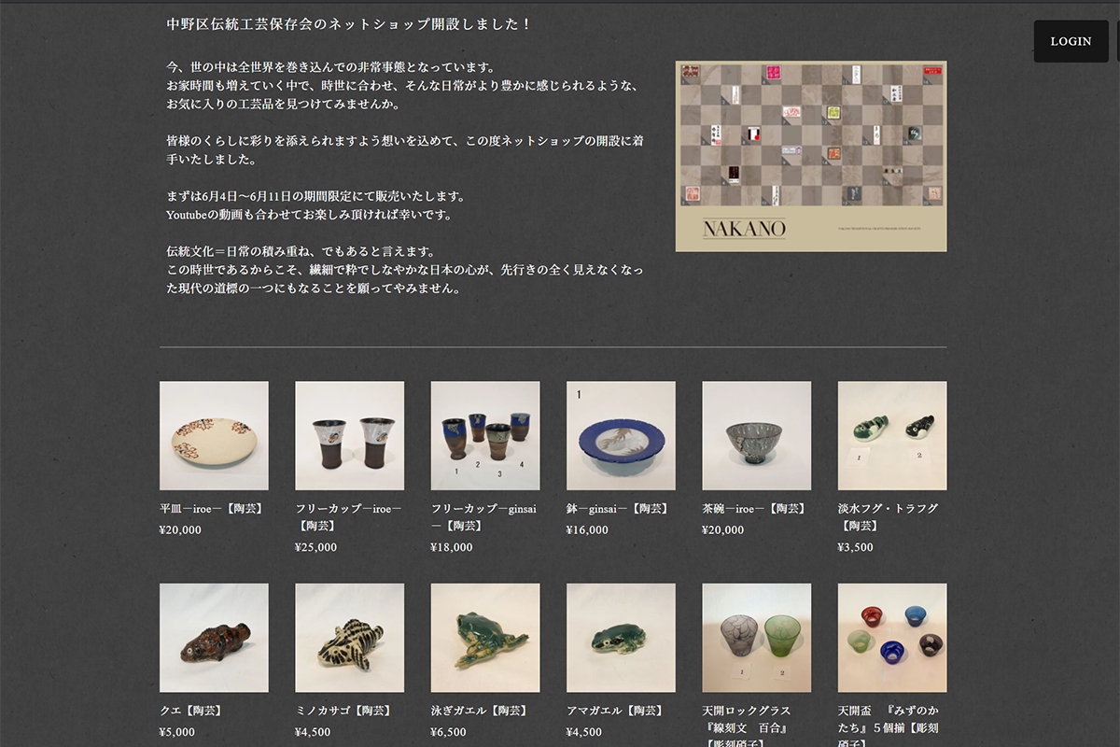Click the LOGIN button
The height and width of the screenshot is (747, 1120).
tap(1071, 41)
